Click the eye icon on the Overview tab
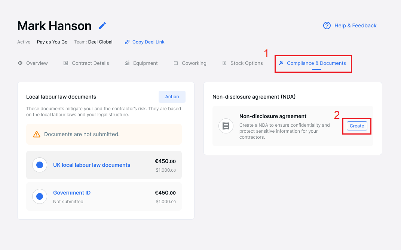This screenshot has width=401, height=250. (20, 63)
